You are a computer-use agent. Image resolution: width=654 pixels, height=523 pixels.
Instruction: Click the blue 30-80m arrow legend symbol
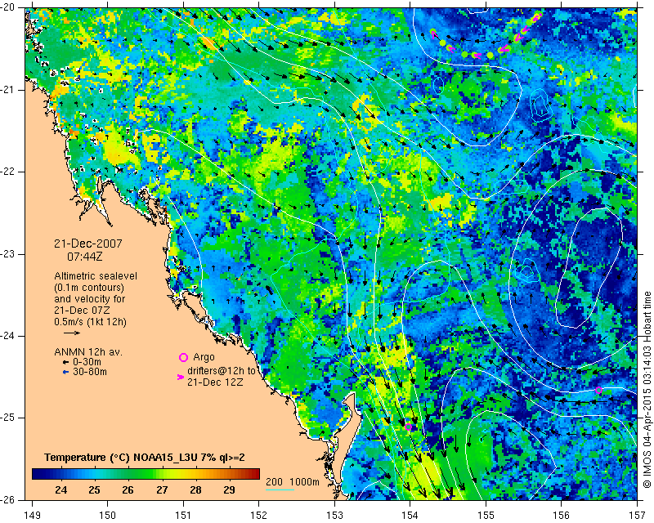65,373
